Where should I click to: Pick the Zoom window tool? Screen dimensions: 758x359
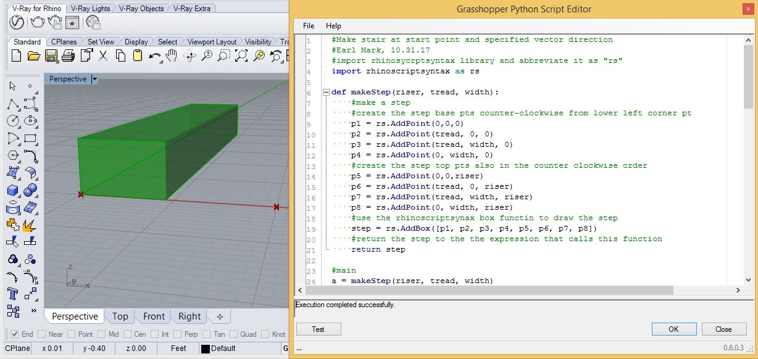click(225, 56)
